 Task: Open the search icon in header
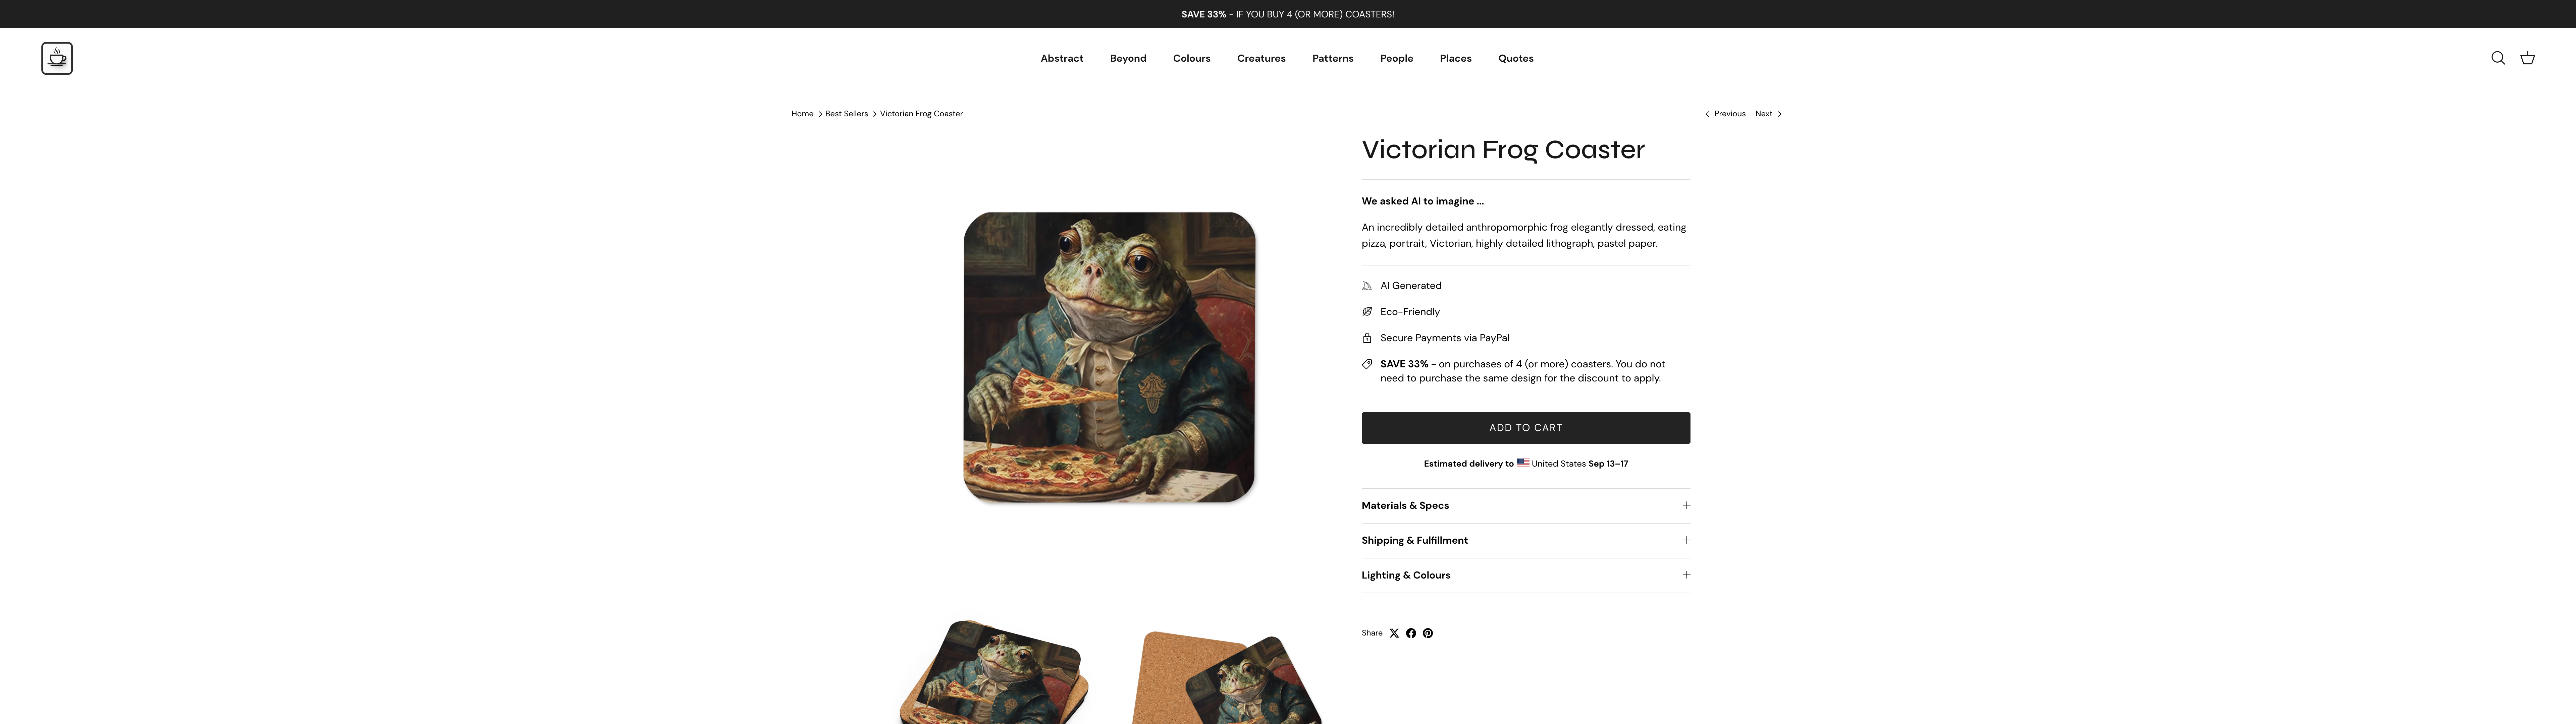coord(2497,58)
